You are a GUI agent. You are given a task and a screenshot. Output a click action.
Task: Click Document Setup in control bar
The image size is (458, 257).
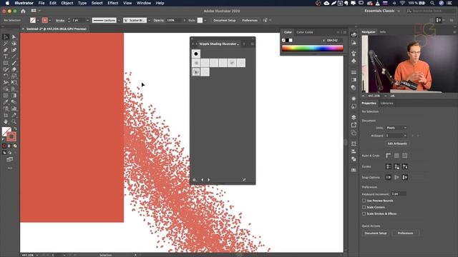(x=224, y=21)
